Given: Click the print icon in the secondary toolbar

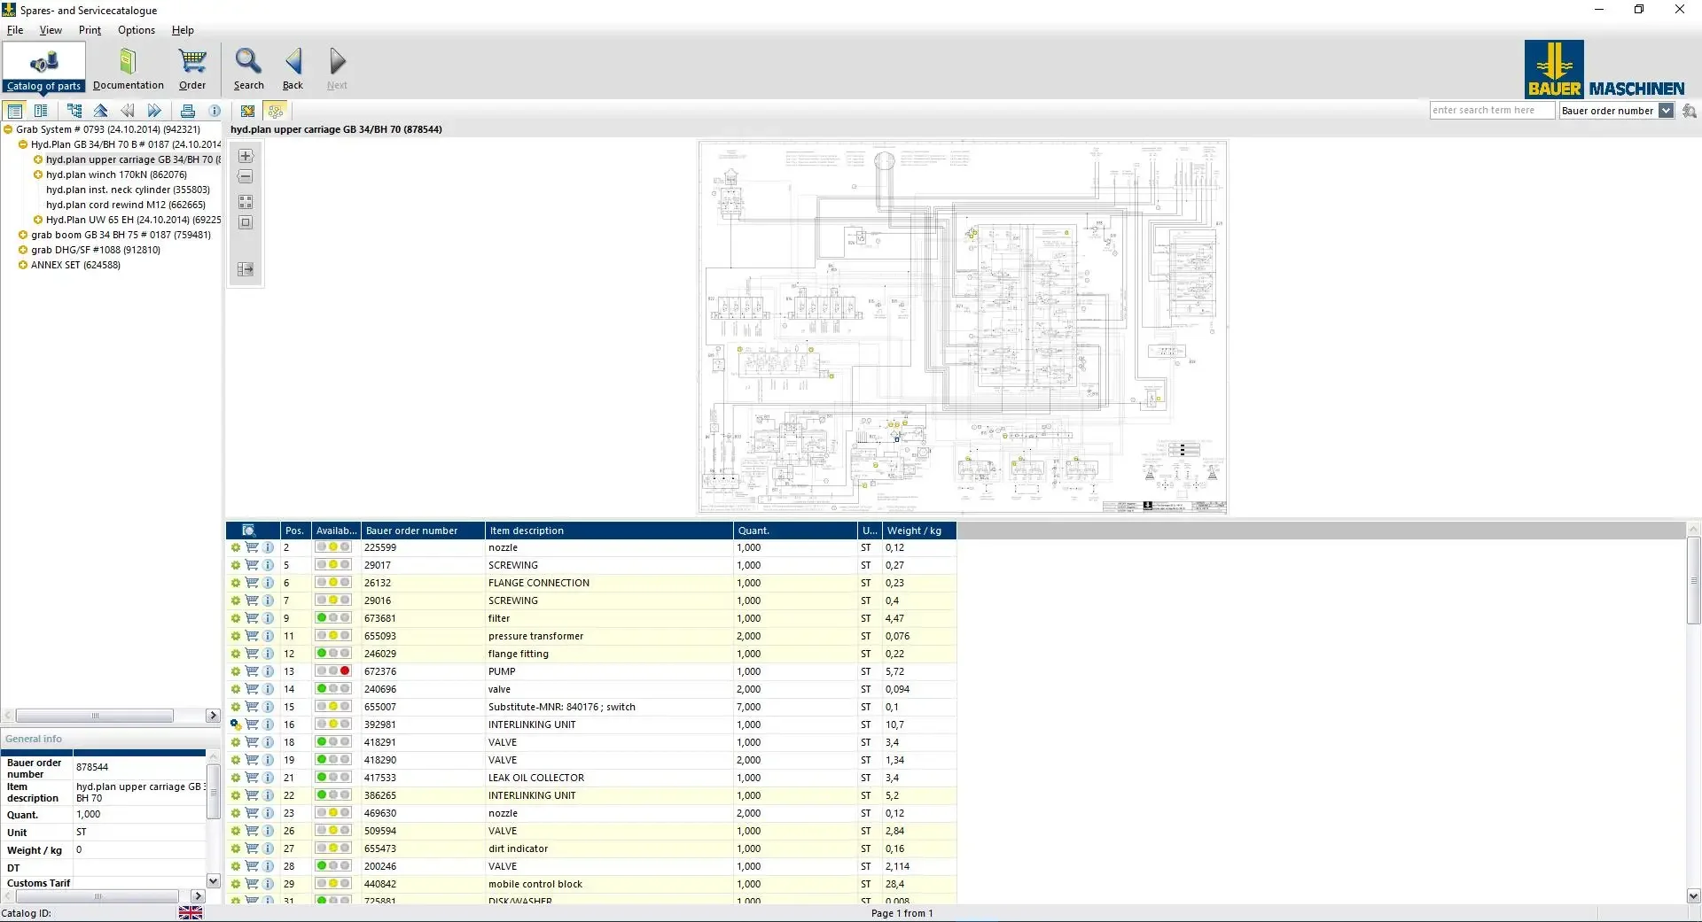Looking at the screenshot, I should coord(187,111).
